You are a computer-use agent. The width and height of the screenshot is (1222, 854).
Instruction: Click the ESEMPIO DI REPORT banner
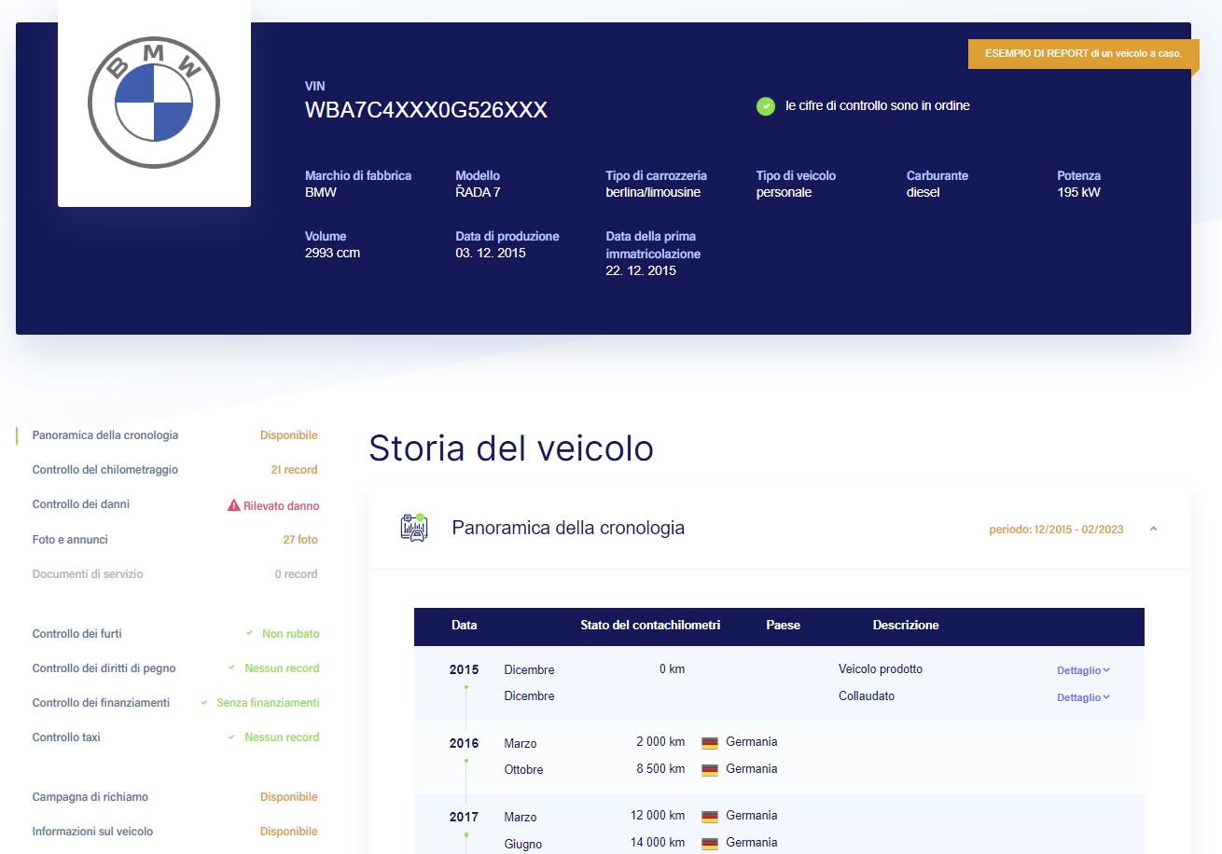point(1083,54)
